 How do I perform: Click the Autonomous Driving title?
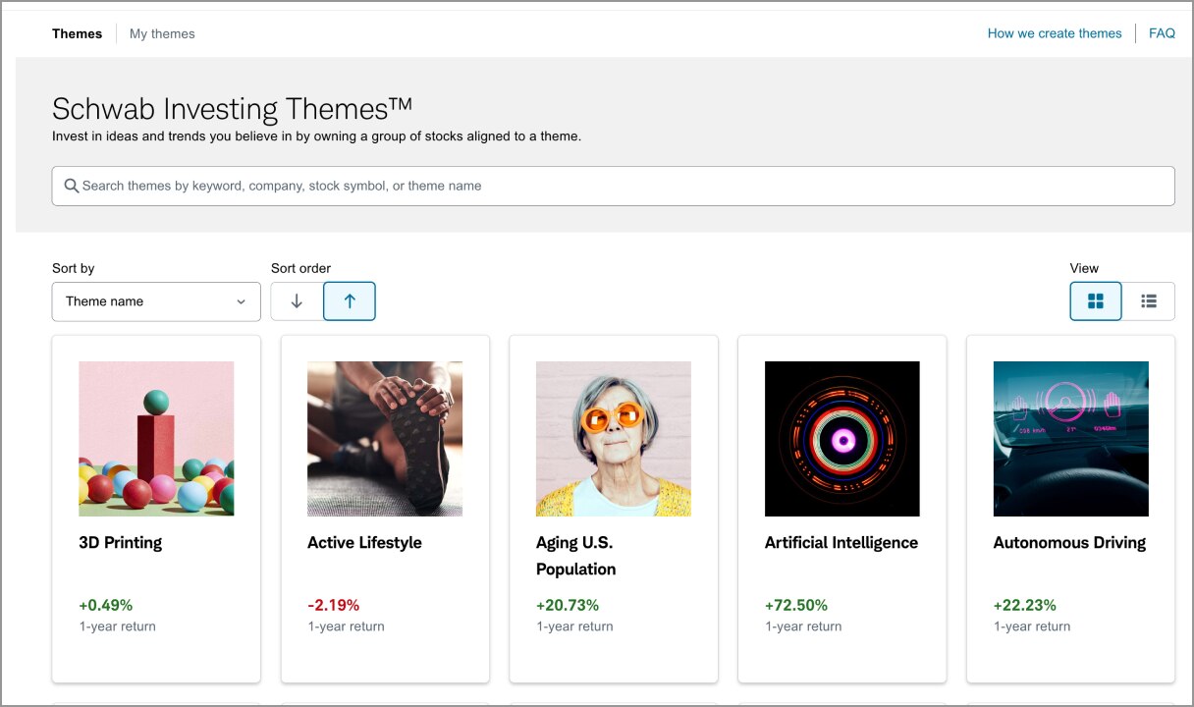click(x=1069, y=542)
